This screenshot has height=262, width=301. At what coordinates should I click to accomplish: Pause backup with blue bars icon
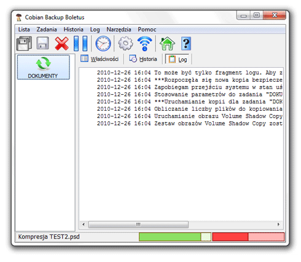click(80, 43)
